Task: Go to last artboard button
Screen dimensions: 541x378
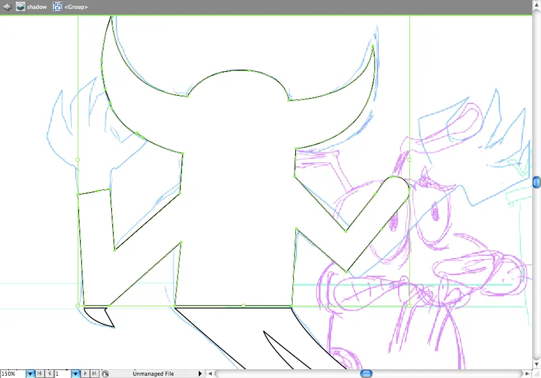Action: pos(94,373)
